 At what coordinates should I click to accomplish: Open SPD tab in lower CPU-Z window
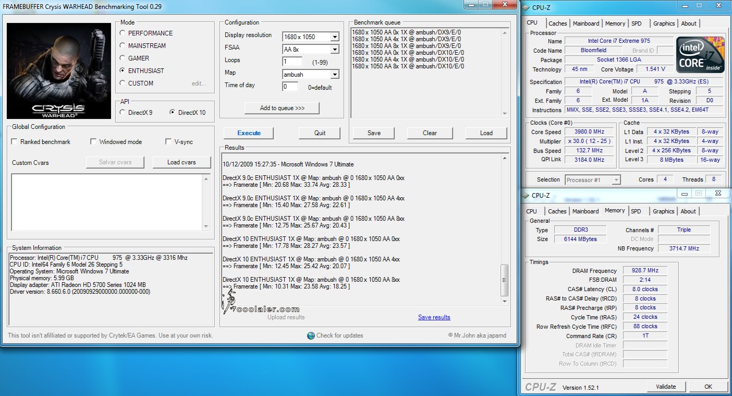tap(636, 211)
